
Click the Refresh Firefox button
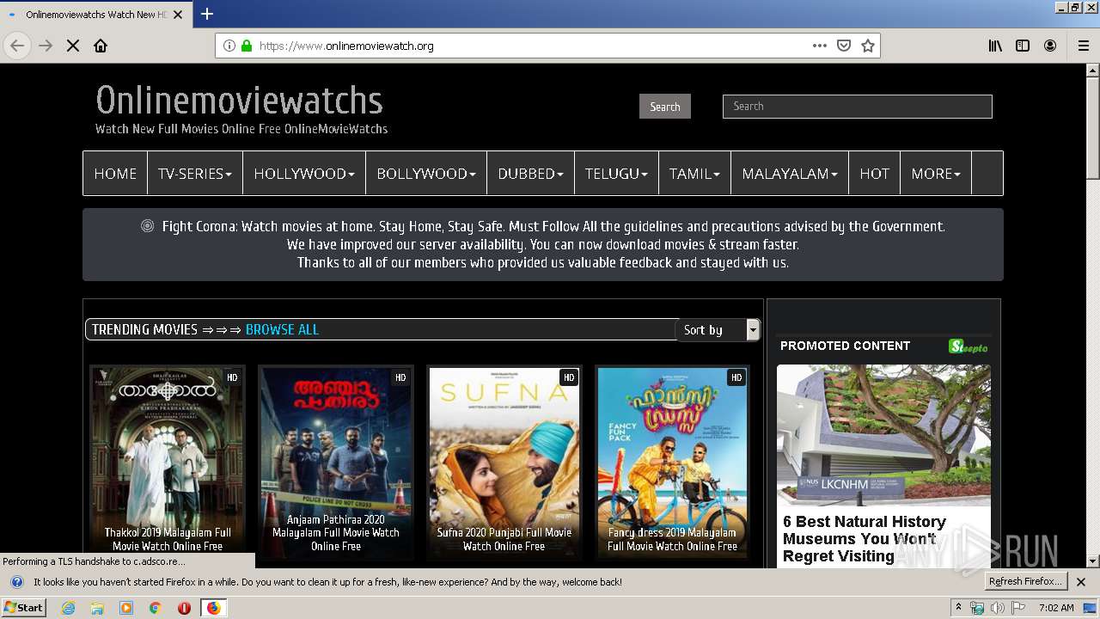pyautogui.click(x=1025, y=582)
